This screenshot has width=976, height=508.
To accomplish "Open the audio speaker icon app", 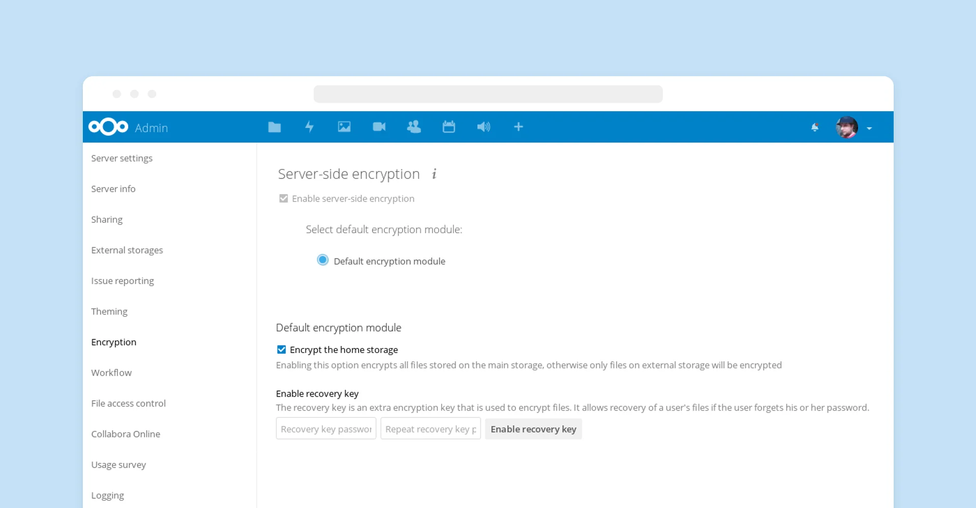I will coord(483,127).
